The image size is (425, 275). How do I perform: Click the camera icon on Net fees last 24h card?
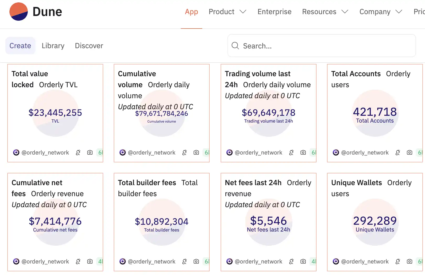(x=303, y=261)
